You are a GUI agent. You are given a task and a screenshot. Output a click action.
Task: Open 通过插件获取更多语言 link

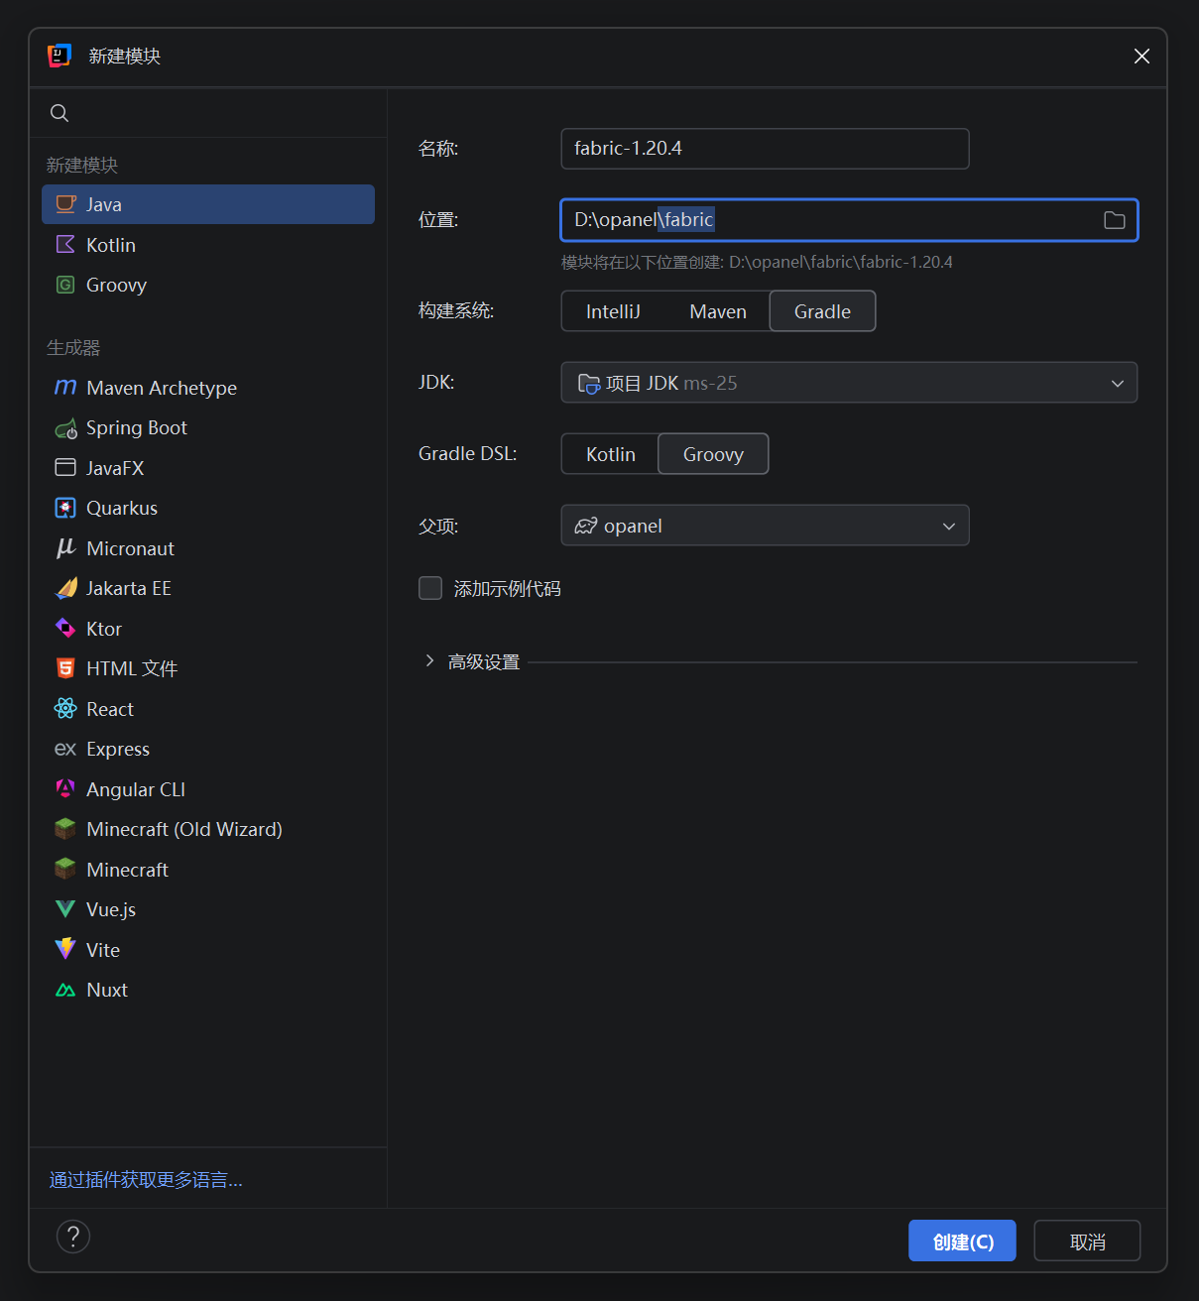pos(146,1179)
